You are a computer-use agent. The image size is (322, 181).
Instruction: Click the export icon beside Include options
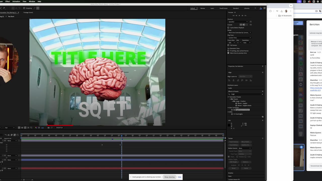point(251,25)
